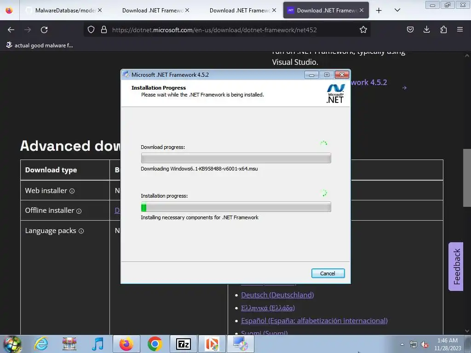Open 7-Zip from the taskbar
Image resolution: width=471 pixels, height=353 pixels.
click(183, 344)
